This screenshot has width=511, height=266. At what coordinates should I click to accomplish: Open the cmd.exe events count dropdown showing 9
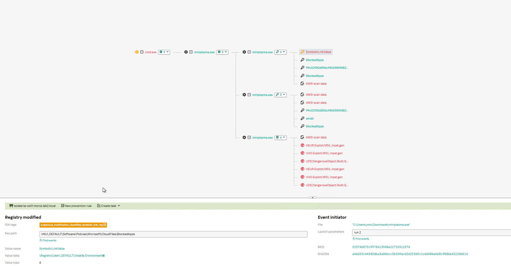[164, 52]
